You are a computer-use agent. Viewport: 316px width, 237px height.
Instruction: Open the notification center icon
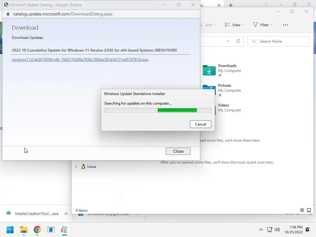click(308, 230)
